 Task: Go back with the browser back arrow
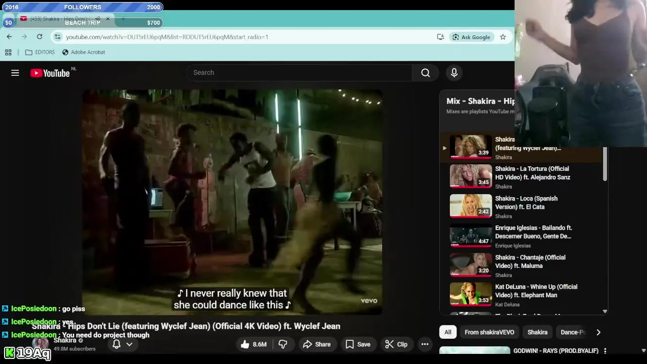pyautogui.click(x=9, y=37)
